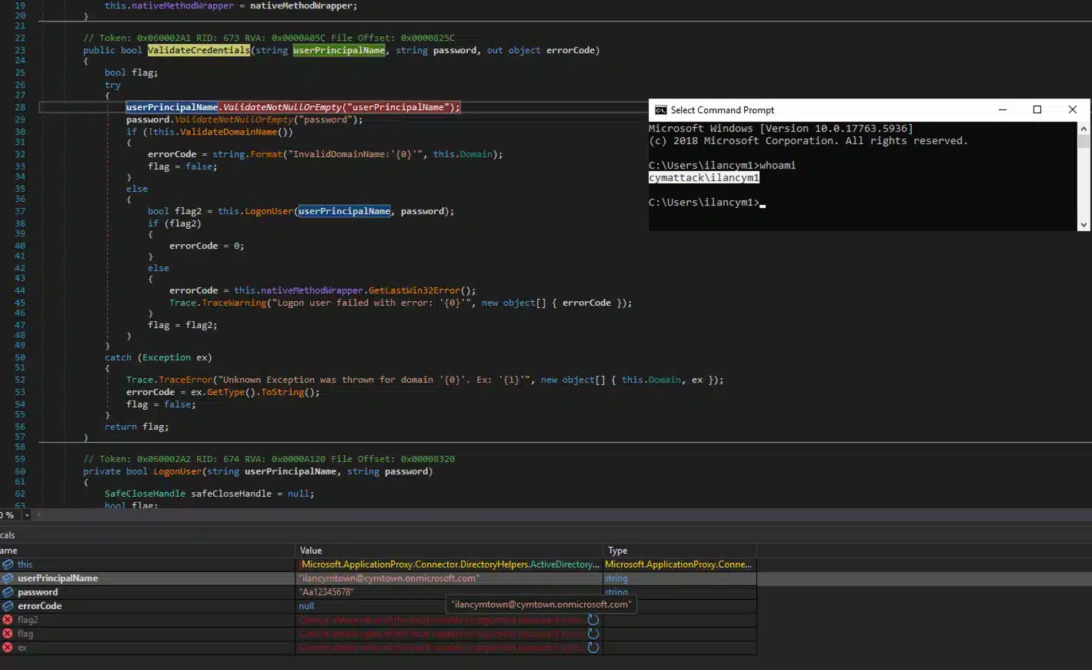
Task: Click private bool LogonUser declaration line 60
Action: coord(258,471)
